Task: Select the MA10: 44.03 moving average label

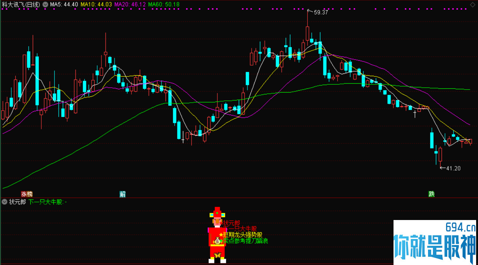Action: (97, 4)
